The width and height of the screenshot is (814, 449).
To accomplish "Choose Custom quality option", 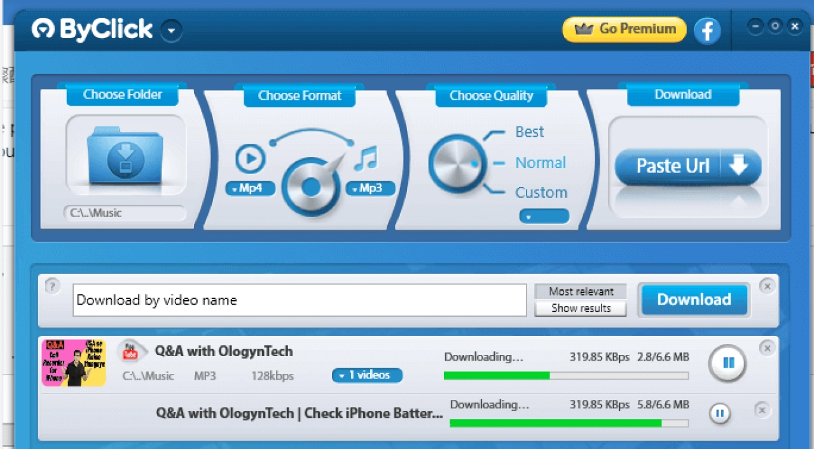I will coord(541,193).
